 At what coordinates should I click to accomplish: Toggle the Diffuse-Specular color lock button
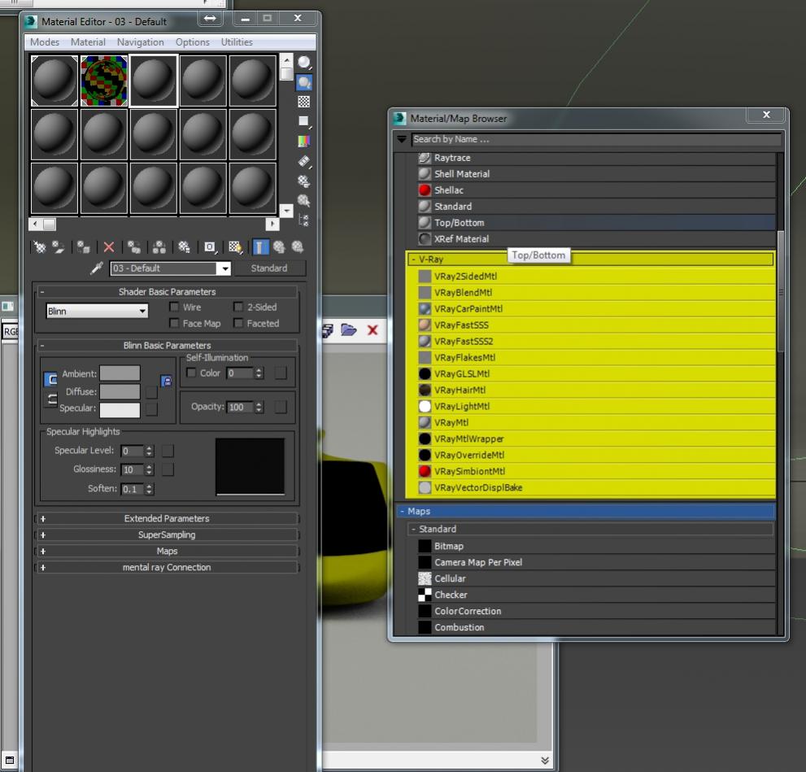coord(51,399)
